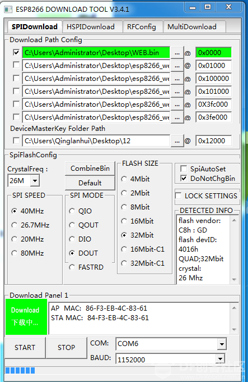This screenshot has height=382, width=248.
Task: Click the 0x12000 address field
Action: click(x=213, y=141)
